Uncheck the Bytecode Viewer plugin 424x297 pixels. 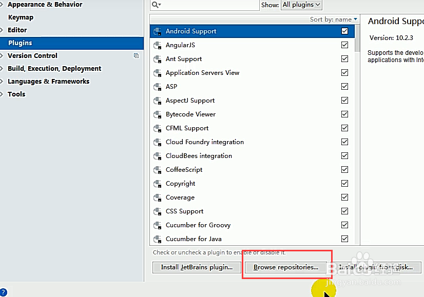pos(344,114)
